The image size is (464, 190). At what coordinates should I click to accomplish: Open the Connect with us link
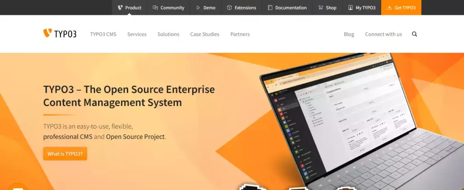click(x=383, y=34)
